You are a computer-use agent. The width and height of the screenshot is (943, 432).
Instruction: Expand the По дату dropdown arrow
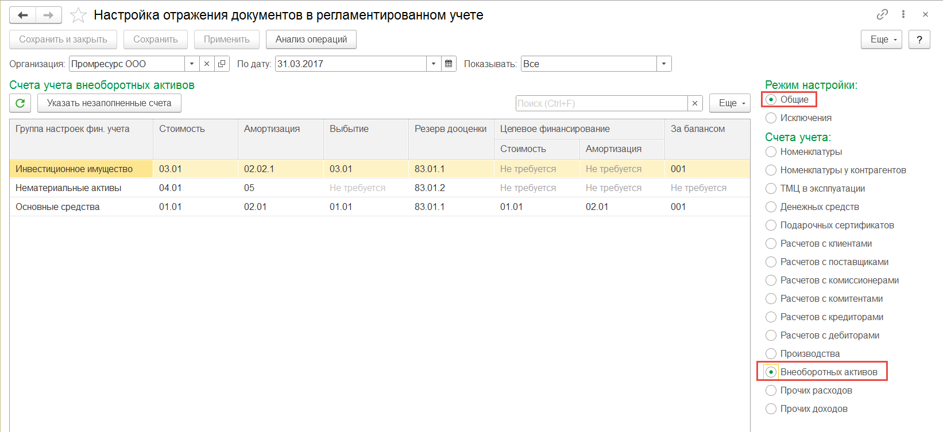tap(434, 64)
